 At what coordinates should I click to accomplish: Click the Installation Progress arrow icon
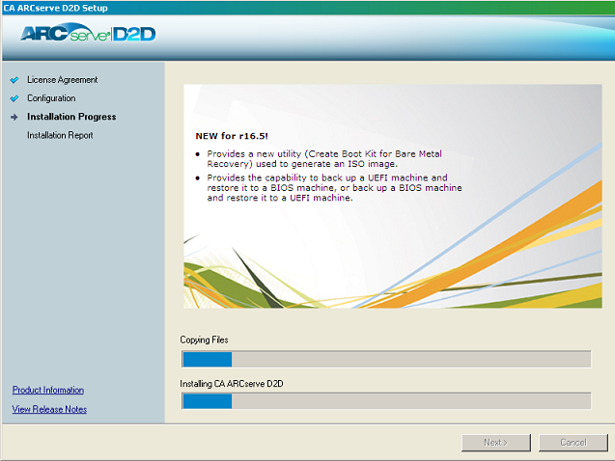click(14, 117)
